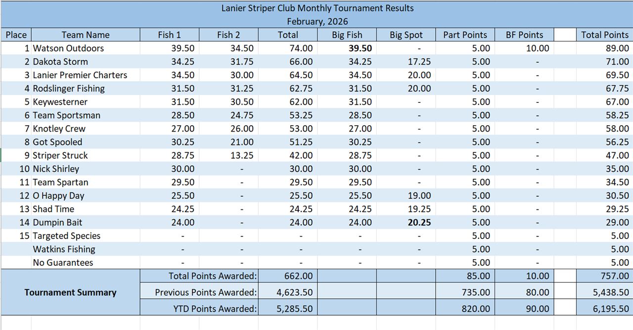Click the 'Previous Points Awarded:' label cell

206,292
